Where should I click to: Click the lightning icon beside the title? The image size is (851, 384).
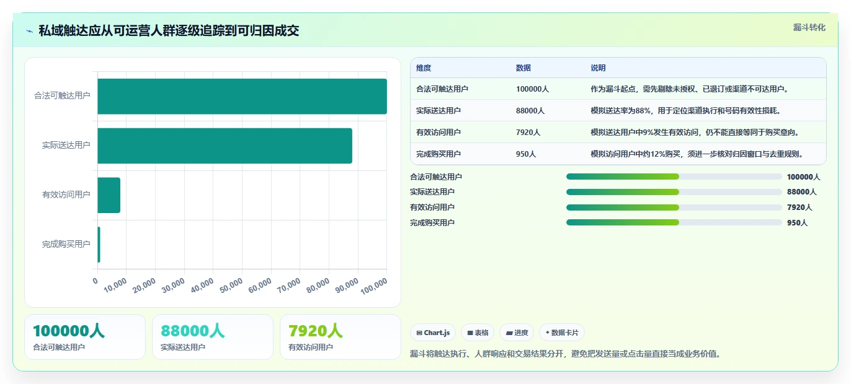click(x=30, y=31)
